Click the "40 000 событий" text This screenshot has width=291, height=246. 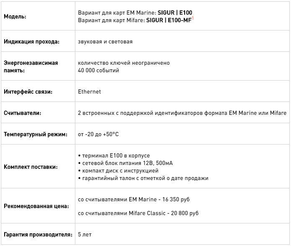click(x=98, y=71)
